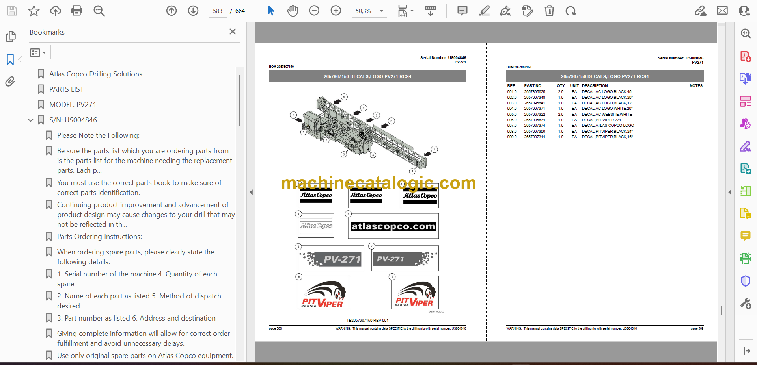Viewport: 757px width, 365px height.
Task: Go to the next page
Action: (193, 11)
